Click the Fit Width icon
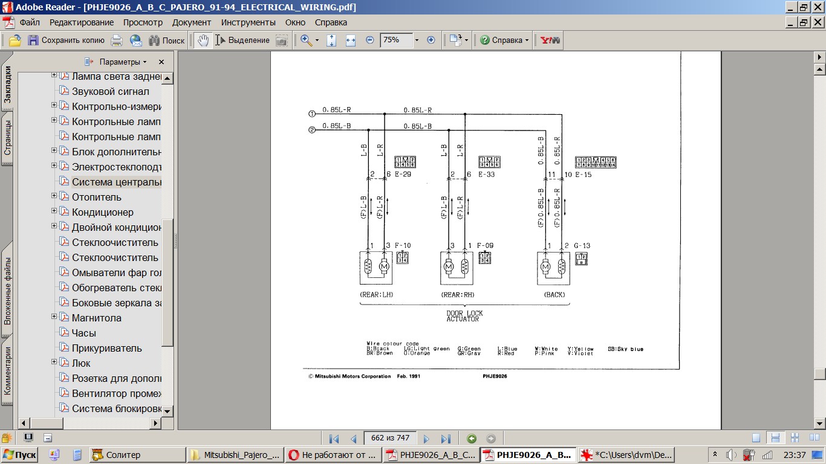826x464 pixels. click(x=351, y=40)
